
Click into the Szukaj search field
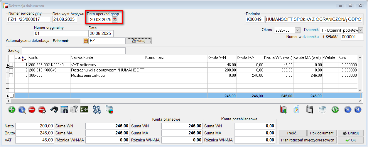point(73,51)
